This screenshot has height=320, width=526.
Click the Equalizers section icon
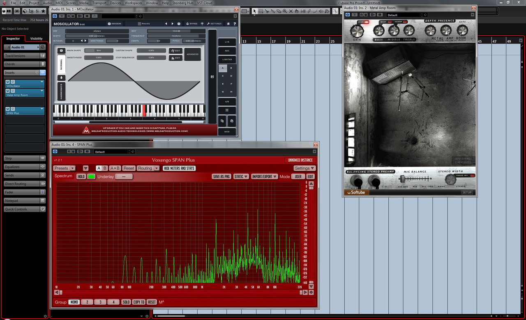click(x=42, y=167)
